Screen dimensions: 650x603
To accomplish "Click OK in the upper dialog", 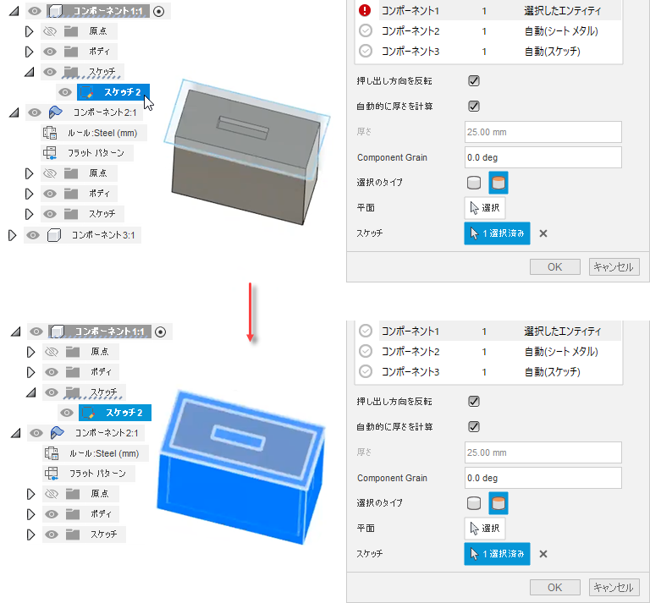I will pyautogui.click(x=554, y=266).
